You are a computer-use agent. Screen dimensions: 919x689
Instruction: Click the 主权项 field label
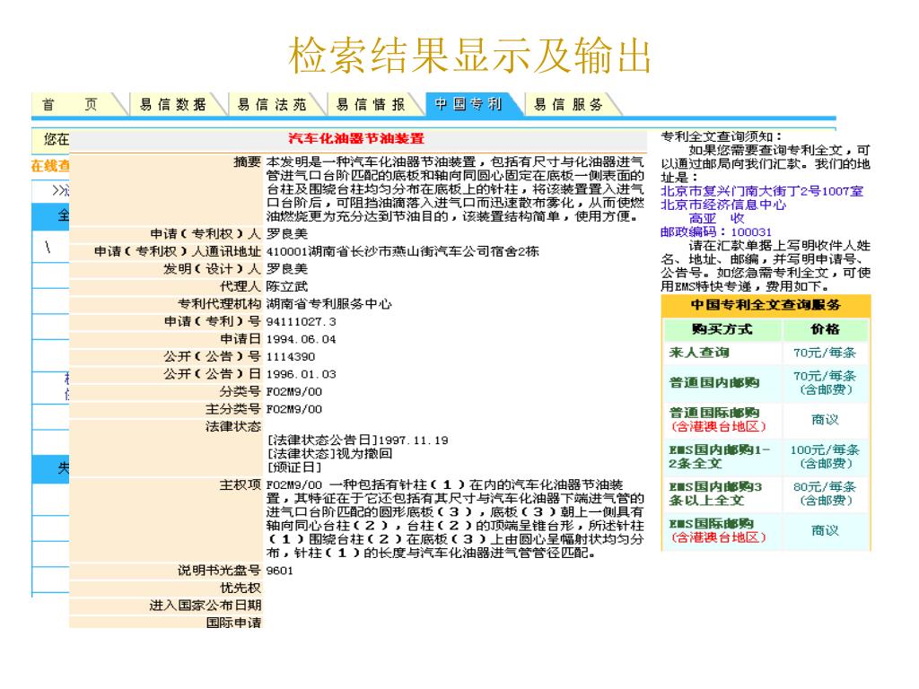click(x=240, y=485)
